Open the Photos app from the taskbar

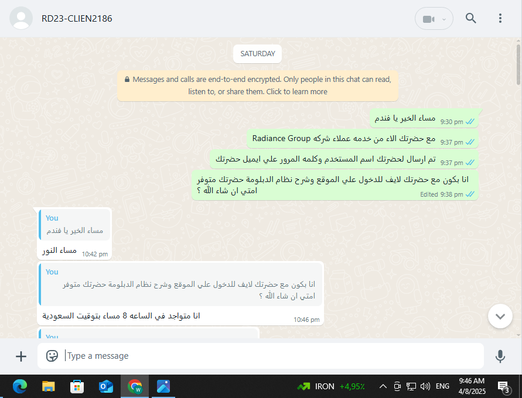click(x=163, y=386)
